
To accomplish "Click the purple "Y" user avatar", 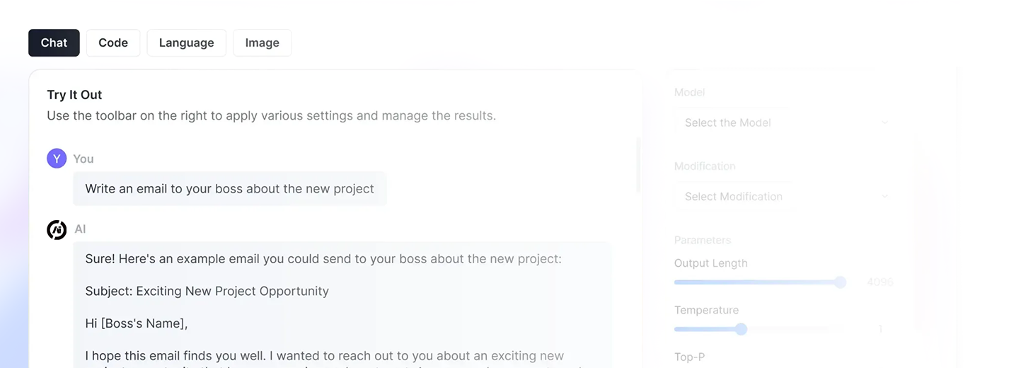I will click(57, 159).
